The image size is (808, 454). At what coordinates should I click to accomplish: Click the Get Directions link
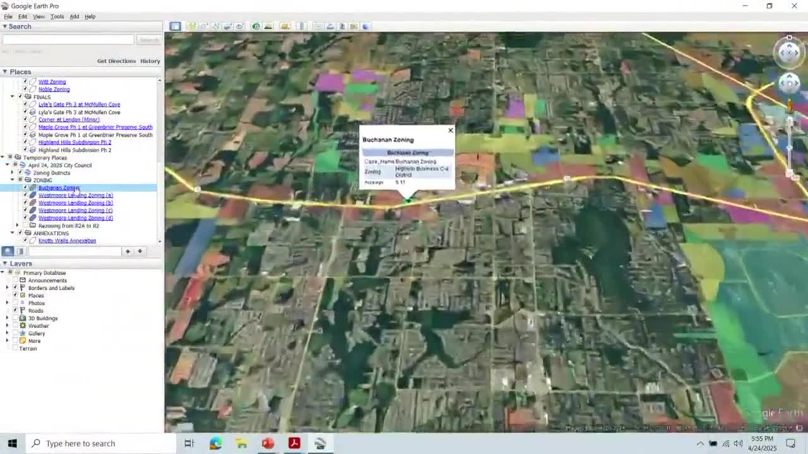[116, 61]
